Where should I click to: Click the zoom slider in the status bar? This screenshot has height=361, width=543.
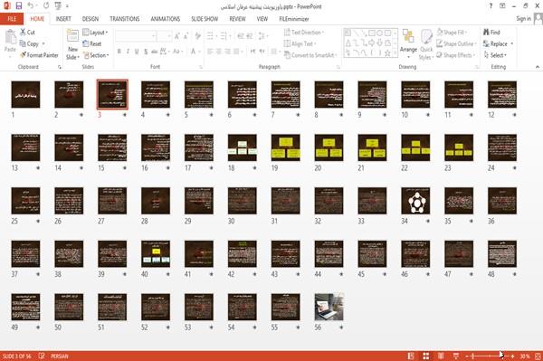point(490,356)
